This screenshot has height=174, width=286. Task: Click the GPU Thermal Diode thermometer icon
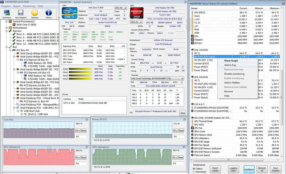pos(192,121)
